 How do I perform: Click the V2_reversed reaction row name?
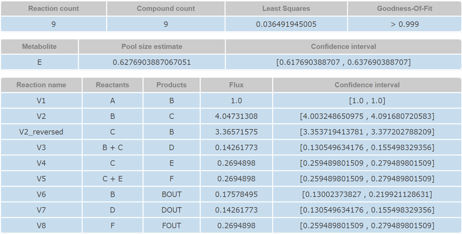[x=41, y=132]
